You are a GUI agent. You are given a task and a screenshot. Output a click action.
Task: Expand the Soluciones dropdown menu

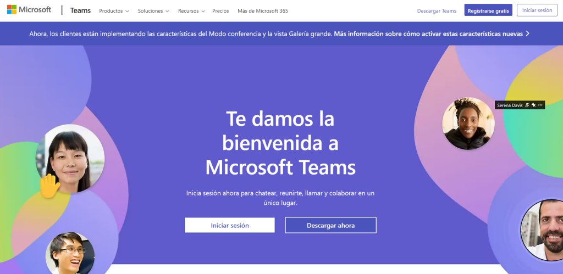(x=153, y=11)
